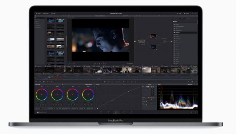The height and width of the screenshot is (134, 236).
Task: Click the Gain master wheel slider
Action: coord(73,103)
